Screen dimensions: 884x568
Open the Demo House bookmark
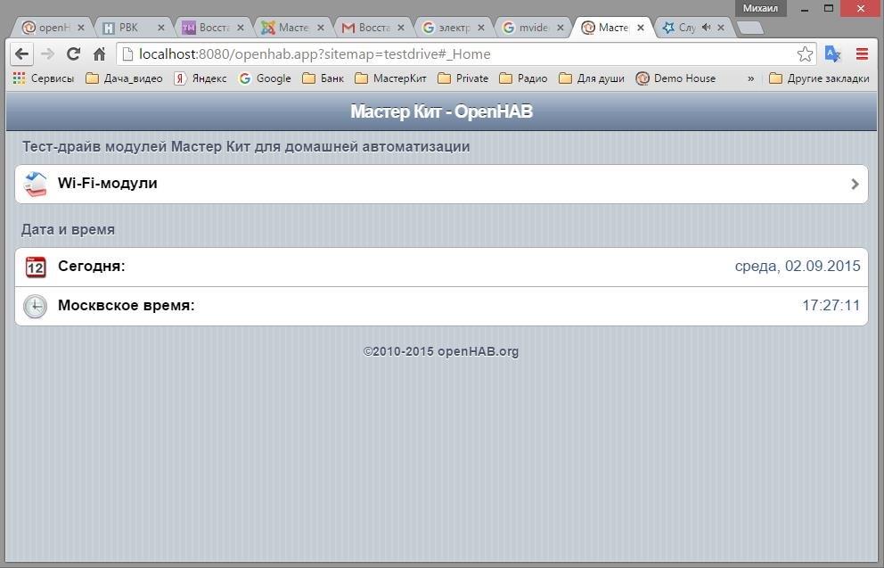[675, 78]
